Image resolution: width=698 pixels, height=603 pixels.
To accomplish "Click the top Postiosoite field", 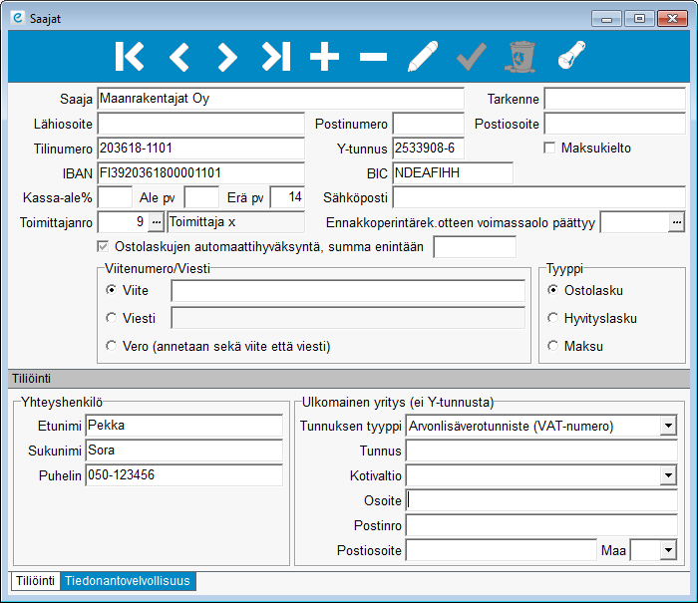I will click(x=615, y=124).
